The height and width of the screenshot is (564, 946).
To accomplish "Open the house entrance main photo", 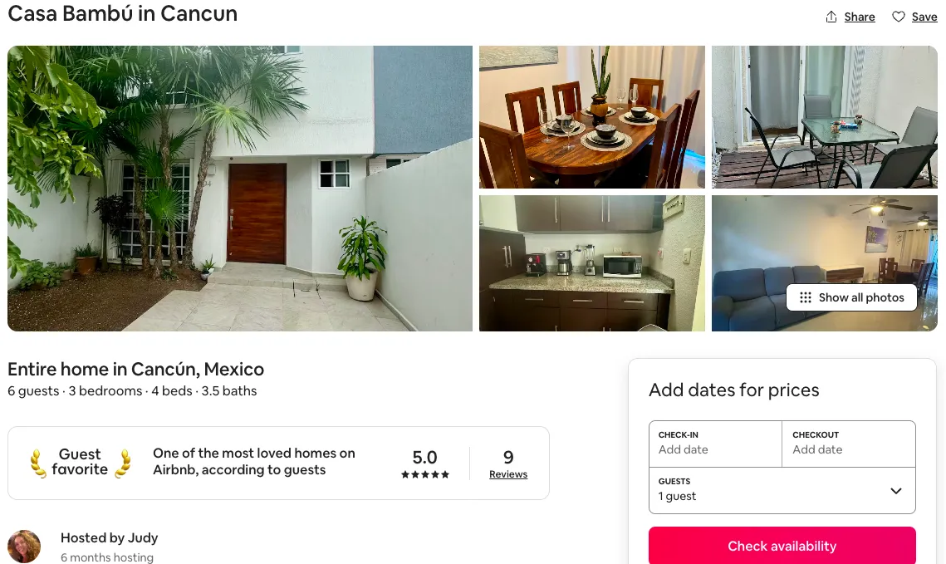I will click(239, 189).
